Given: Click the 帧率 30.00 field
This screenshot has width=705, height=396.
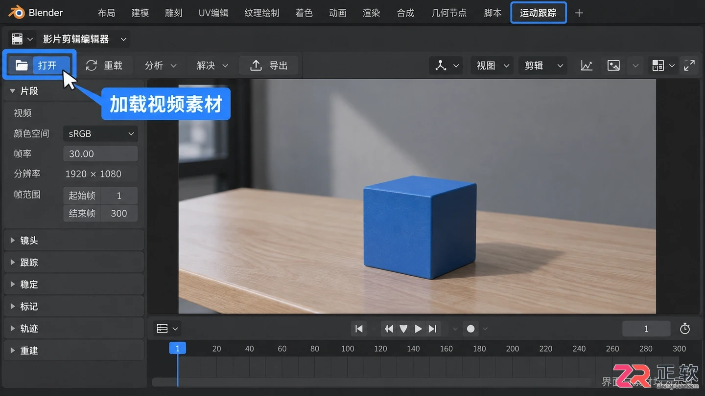Looking at the screenshot, I should coord(100,154).
